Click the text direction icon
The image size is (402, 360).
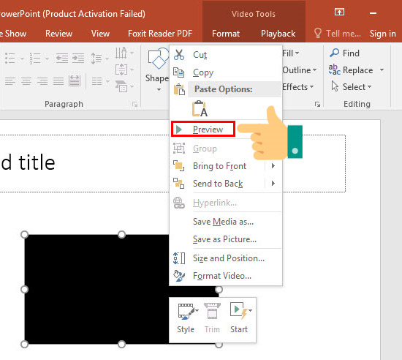pyautogui.click(x=121, y=53)
